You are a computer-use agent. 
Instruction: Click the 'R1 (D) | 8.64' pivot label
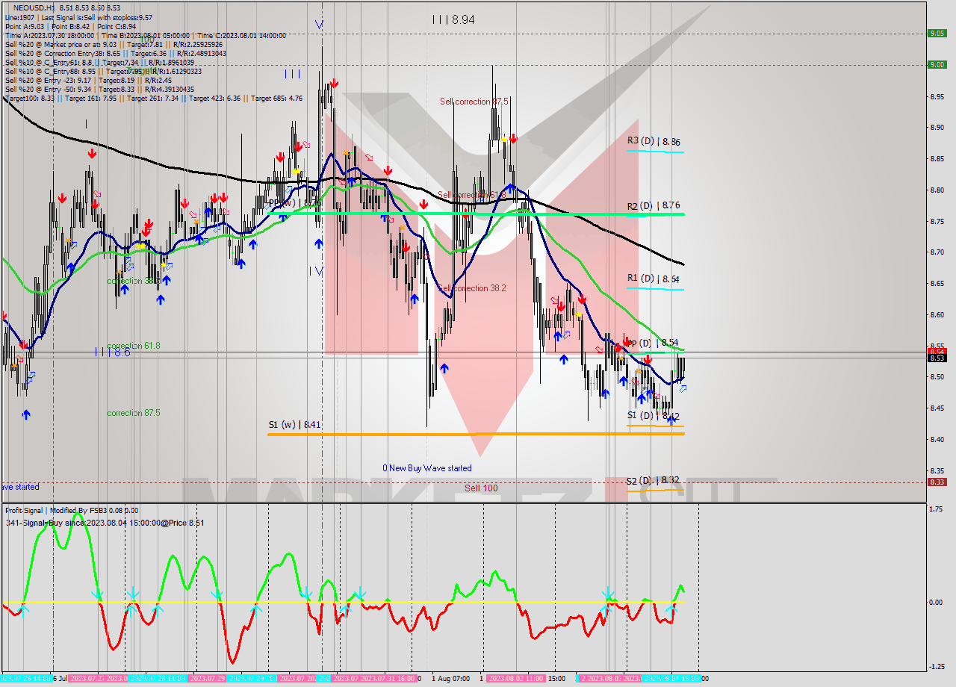tap(654, 279)
